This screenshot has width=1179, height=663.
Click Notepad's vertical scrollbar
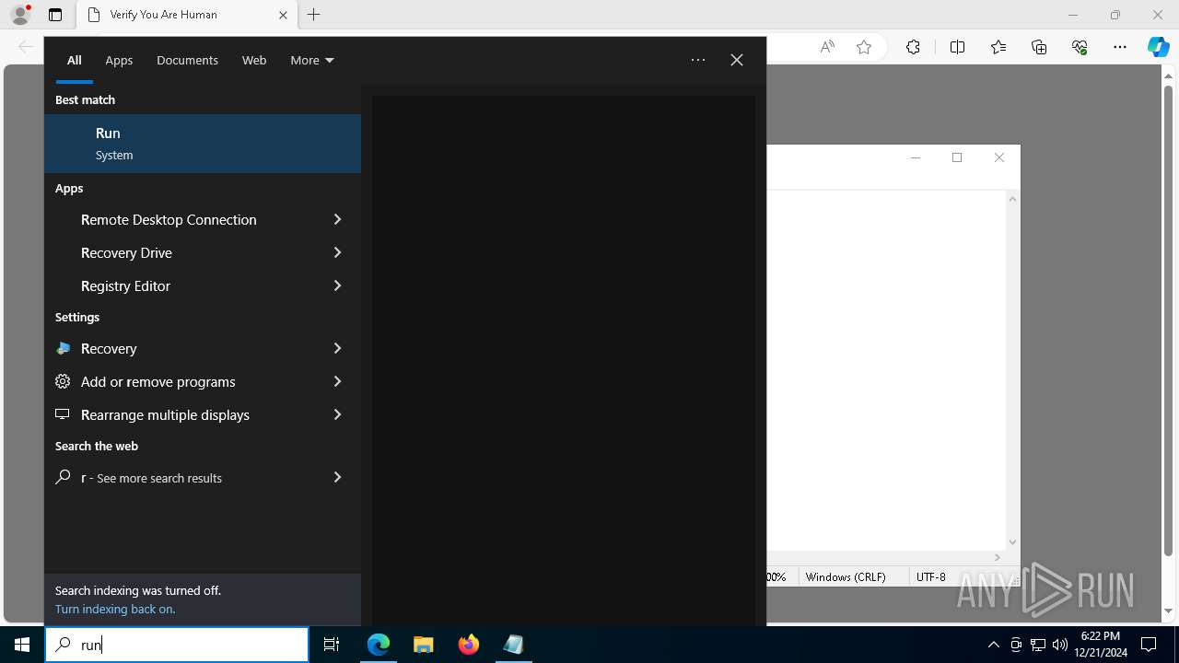coord(1012,370)
